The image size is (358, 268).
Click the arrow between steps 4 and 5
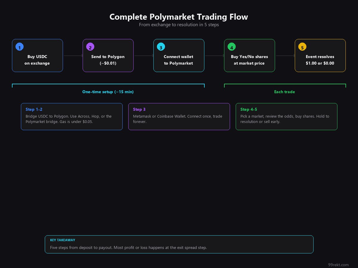285,56
